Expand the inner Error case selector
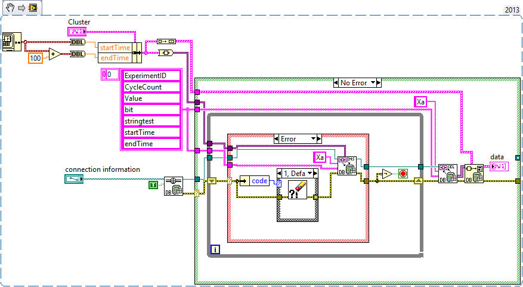The image size is (523, 287). coord(298,139)
